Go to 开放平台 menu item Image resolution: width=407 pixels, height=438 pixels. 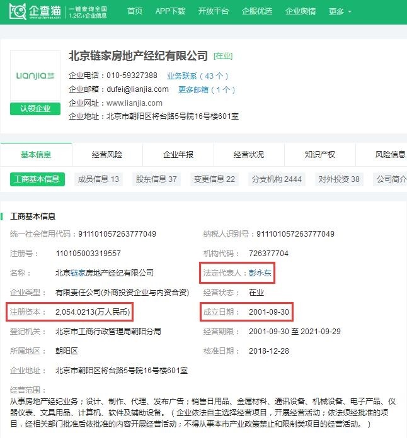pyautogui.click(x=214, y=11)
